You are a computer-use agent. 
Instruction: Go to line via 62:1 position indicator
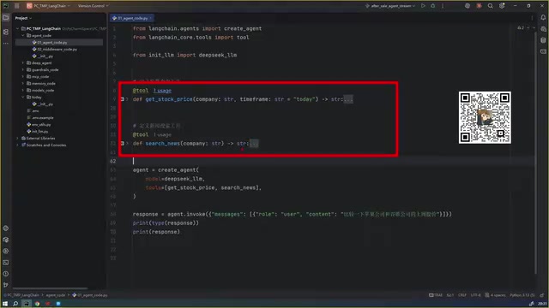click(450, 295)
